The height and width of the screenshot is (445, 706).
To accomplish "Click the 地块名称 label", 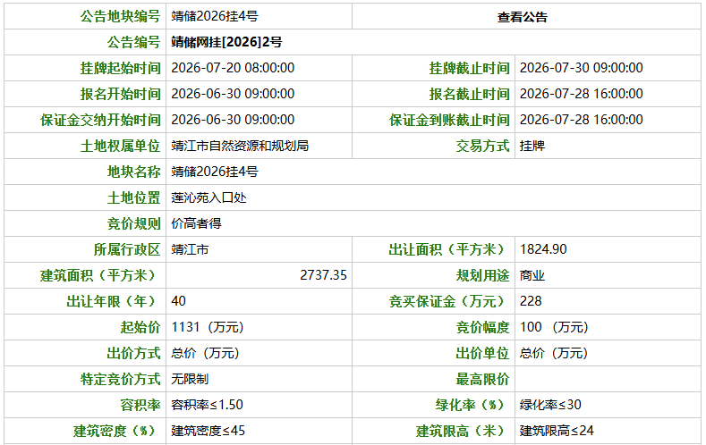I will (133, 172).
